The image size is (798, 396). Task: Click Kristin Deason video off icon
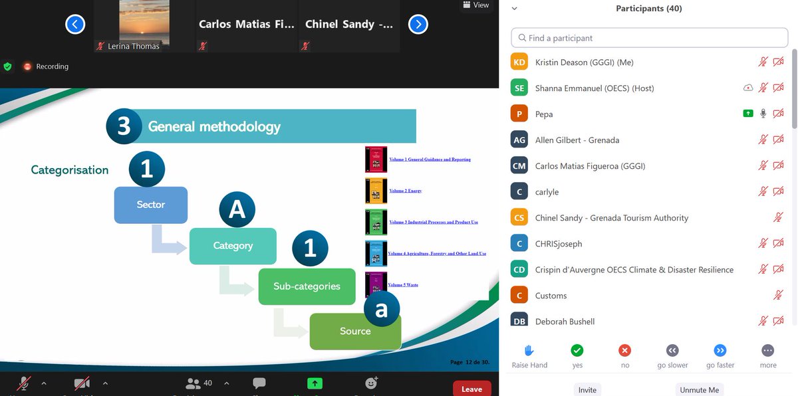779,62
